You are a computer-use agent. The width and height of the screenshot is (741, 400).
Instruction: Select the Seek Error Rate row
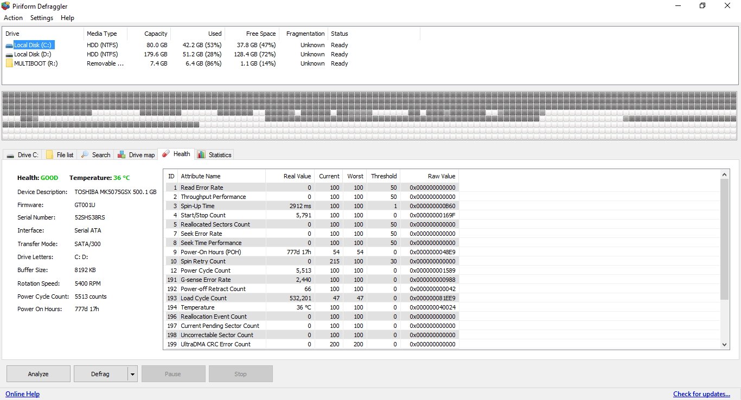(x=311, y=234)
